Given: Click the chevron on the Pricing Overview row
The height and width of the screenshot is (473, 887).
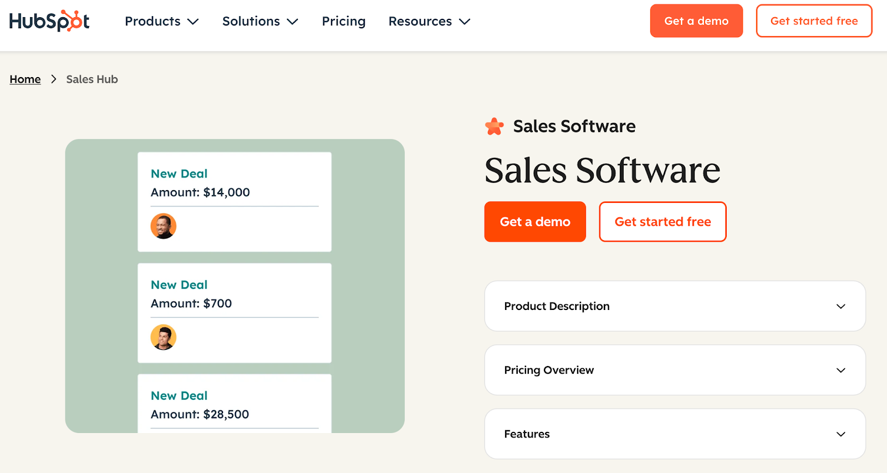Looking at the screenshot, I should click(x=840, y=370).
